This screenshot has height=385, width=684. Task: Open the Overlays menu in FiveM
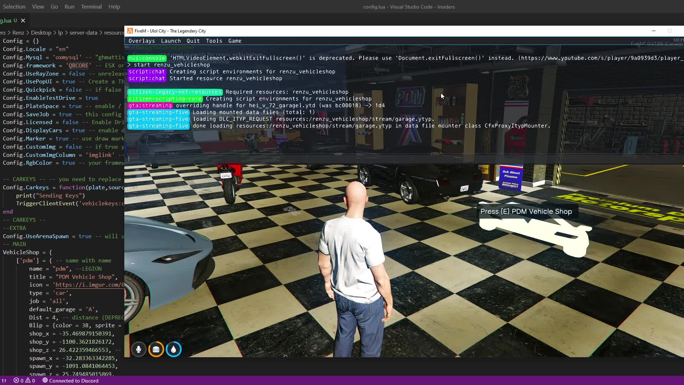(141, 41)
